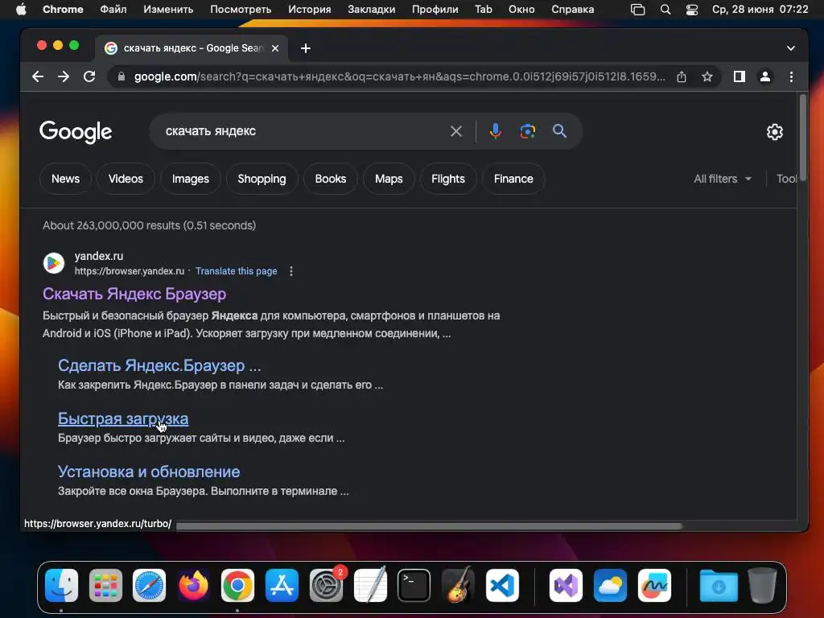This screenshot has width=824, height=618.
Task: Open the История menu
Action: 310,10
